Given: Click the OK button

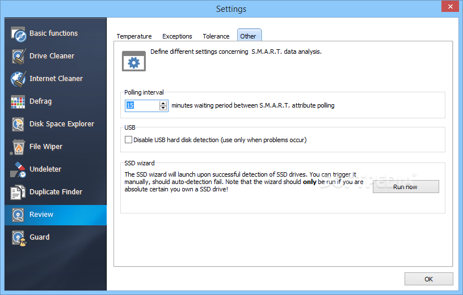Looking at the screenshot, I should pyautogui.click(x=428, y=279).
